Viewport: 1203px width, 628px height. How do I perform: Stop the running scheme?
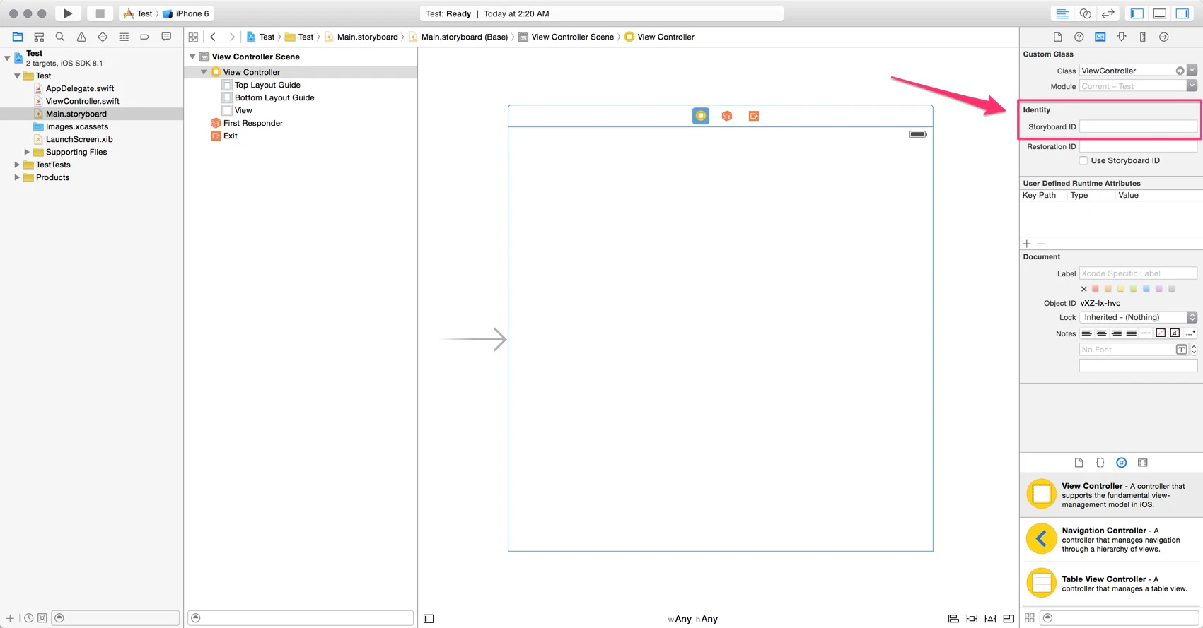point(100,13)
